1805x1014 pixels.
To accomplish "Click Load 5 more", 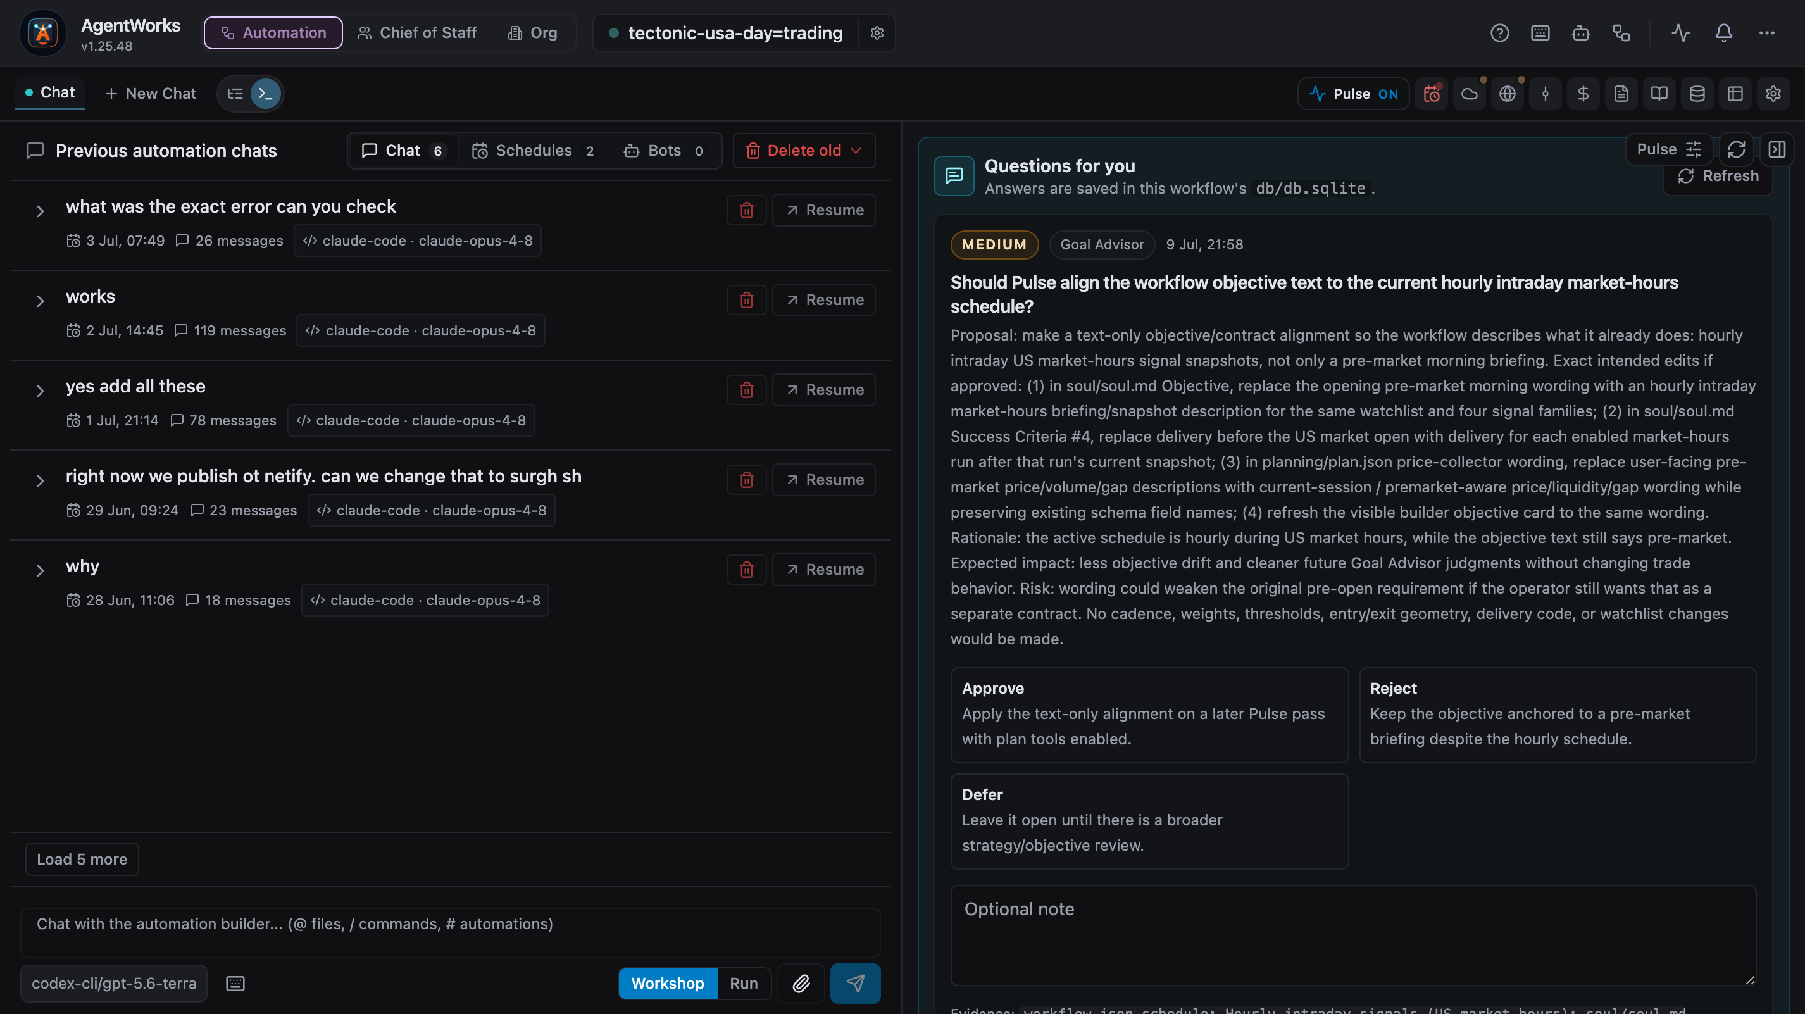I will click(82, 859).
